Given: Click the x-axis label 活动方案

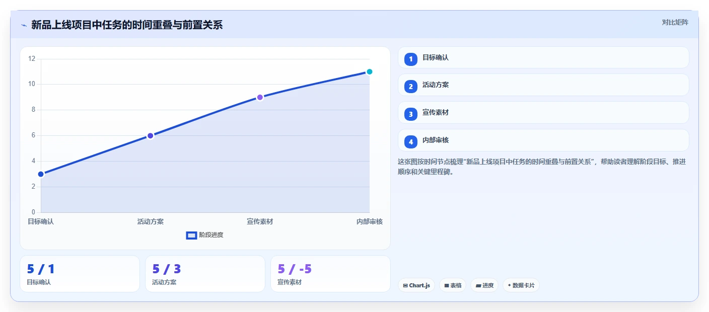Looking at the screenshot, I should point(150,221).
